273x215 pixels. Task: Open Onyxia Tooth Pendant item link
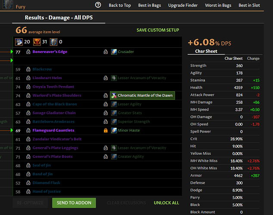(53, 86)
